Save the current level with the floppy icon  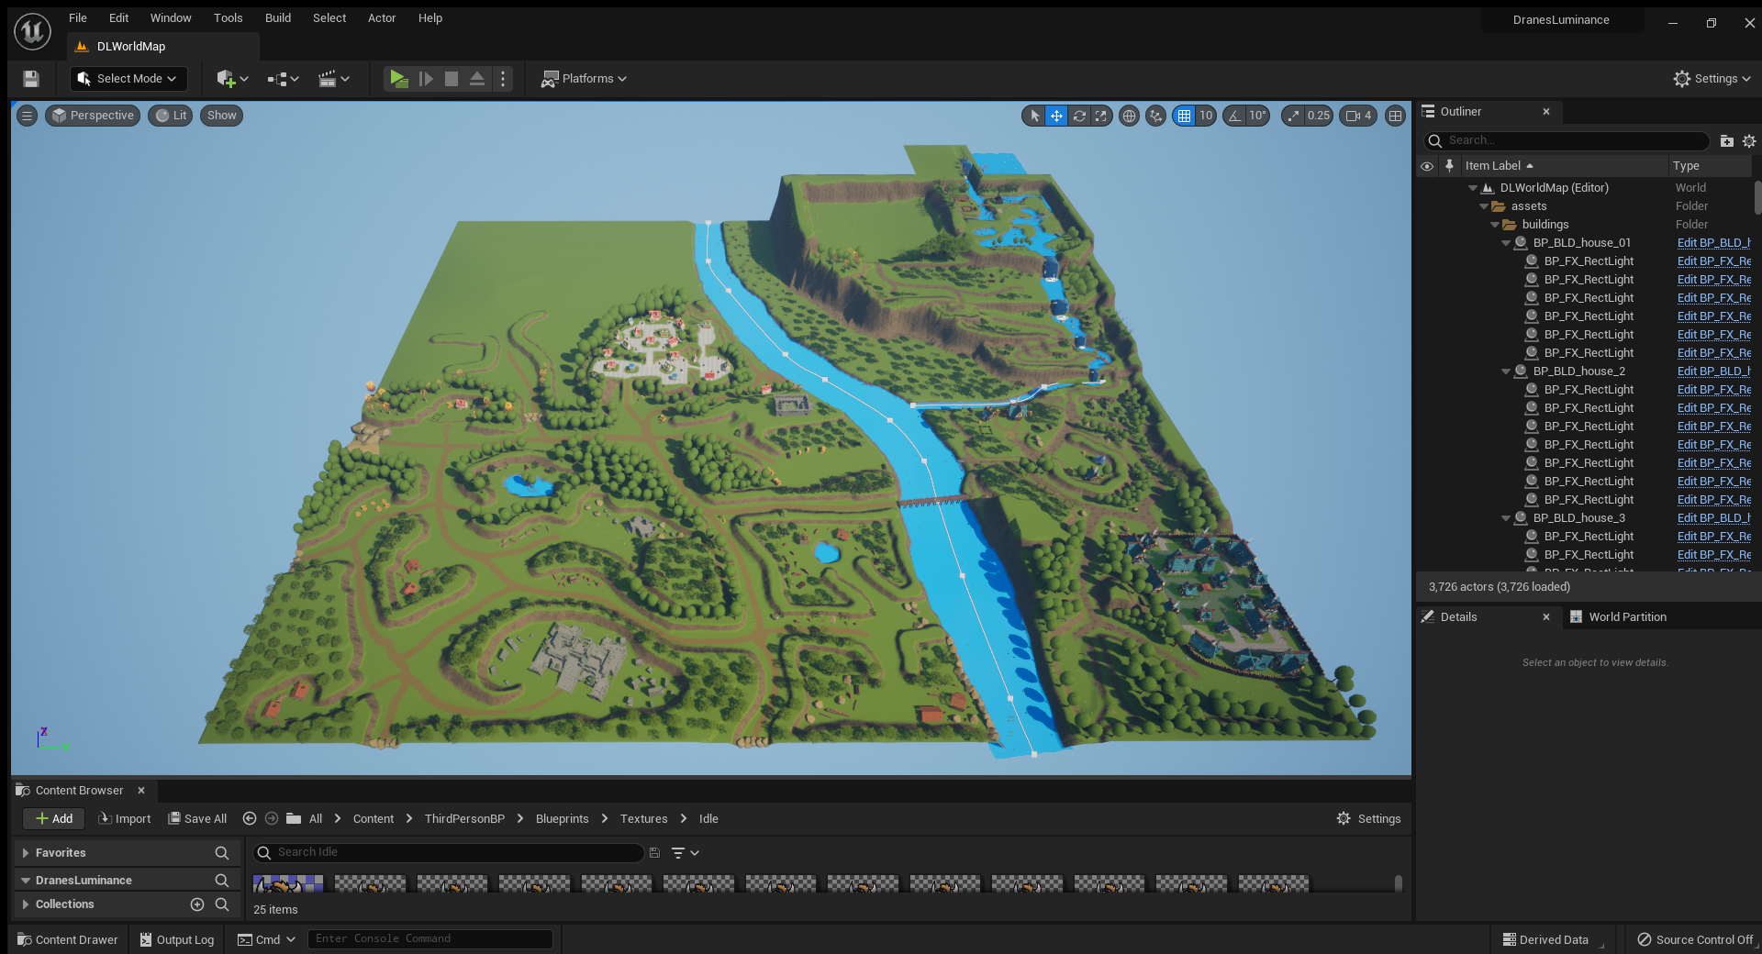click(31, 79)
